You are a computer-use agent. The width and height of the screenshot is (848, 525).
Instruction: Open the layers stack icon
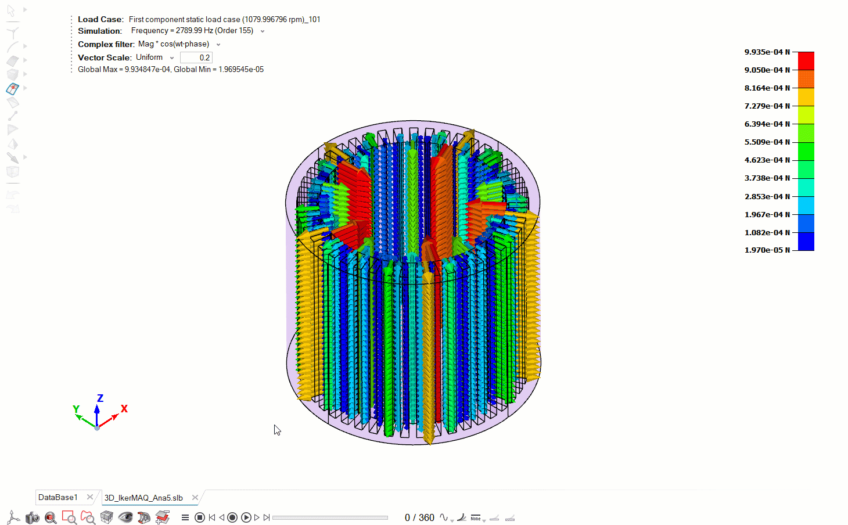tap(162, 517)
